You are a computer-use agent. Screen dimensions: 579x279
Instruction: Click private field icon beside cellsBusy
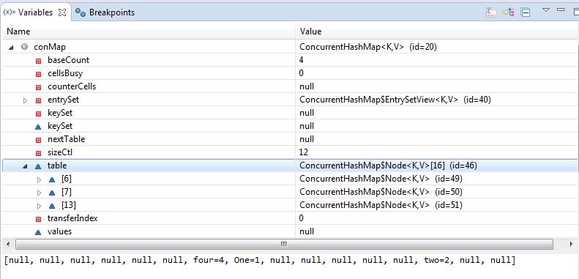click(38, 74)
